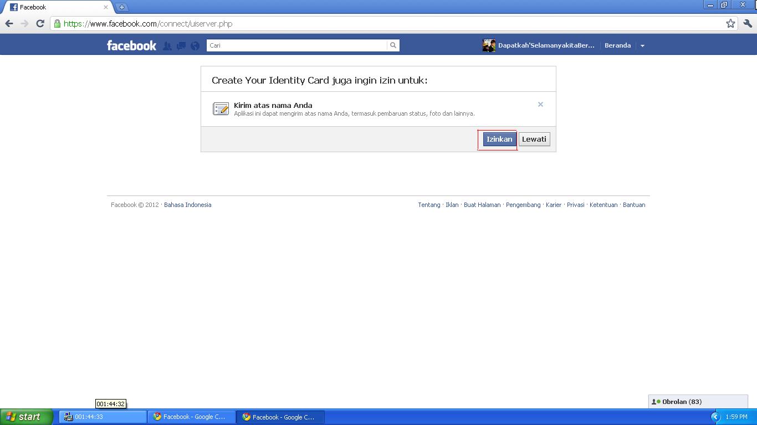Change language via Bahasa Indonesia link

point(187,205)
